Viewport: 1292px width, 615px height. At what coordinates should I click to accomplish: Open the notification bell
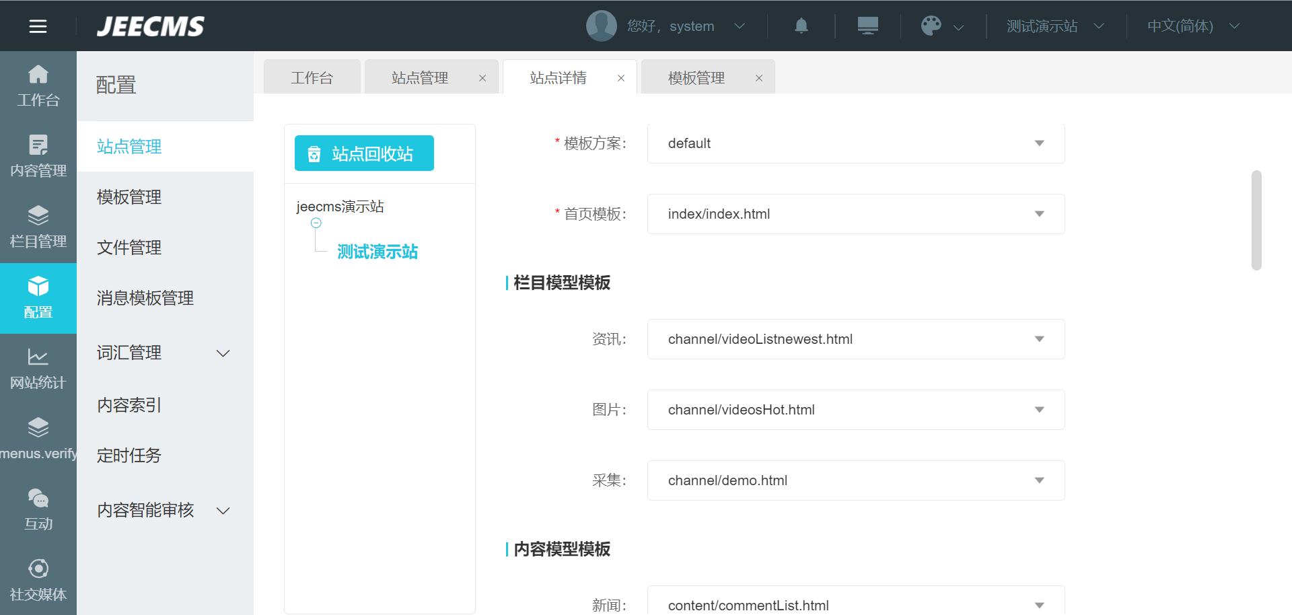coord(801,26)
